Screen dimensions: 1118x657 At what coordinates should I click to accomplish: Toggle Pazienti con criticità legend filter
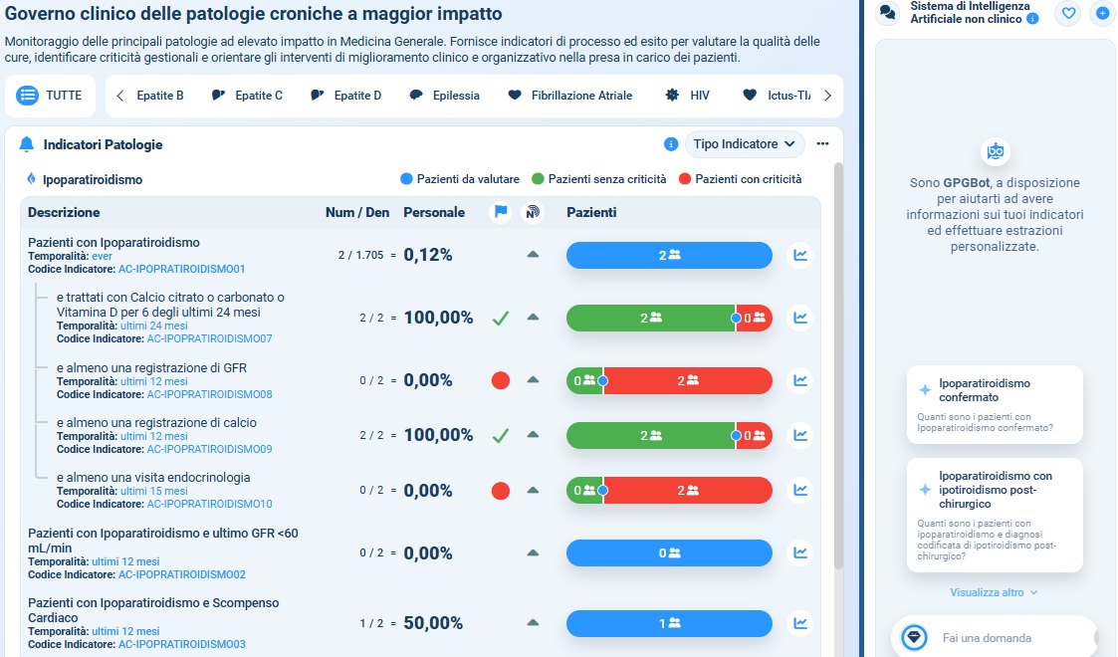pyautogui.click(x=740, y=179)
